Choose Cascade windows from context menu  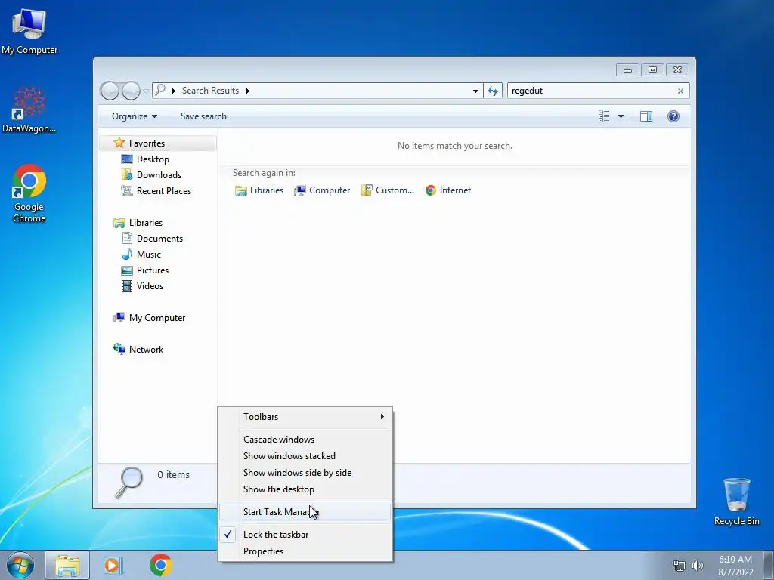(x=305, y=440)
